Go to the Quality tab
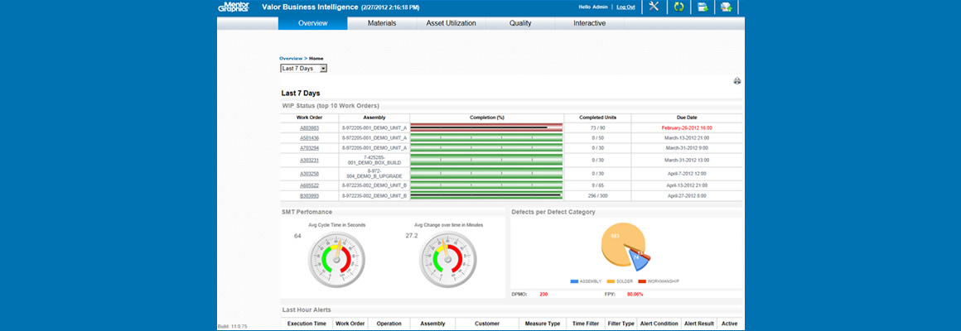Image resolution: width=961 pixels, height=331 pixels. tap(520, 23)
